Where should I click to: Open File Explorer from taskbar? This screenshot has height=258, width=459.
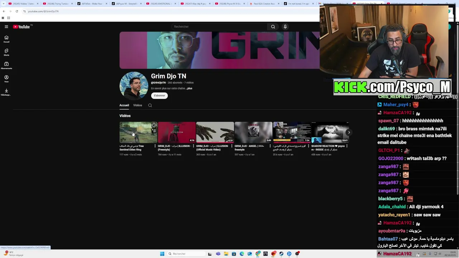tap(226, 254)
